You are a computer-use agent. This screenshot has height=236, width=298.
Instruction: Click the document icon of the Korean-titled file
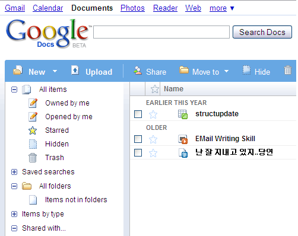tap(183, 153)
